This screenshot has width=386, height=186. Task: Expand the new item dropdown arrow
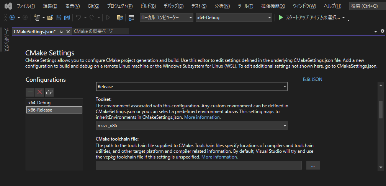pyautogui.click(x=44, y=18)
